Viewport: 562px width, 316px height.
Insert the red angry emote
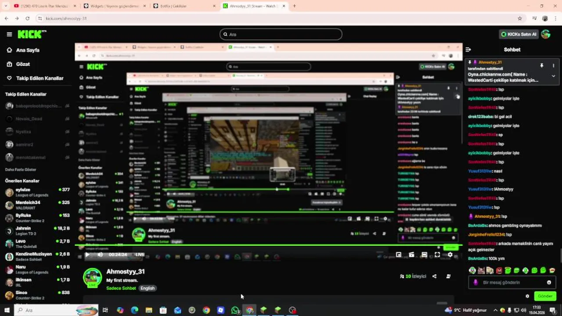click(499, 270)
